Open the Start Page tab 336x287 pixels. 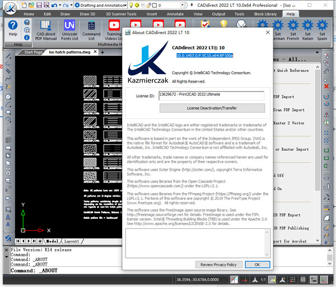click(33, 52)
